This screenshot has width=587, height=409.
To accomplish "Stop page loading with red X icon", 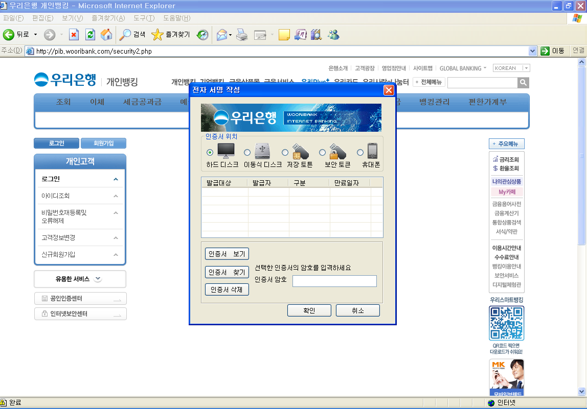I will point(74,35).
